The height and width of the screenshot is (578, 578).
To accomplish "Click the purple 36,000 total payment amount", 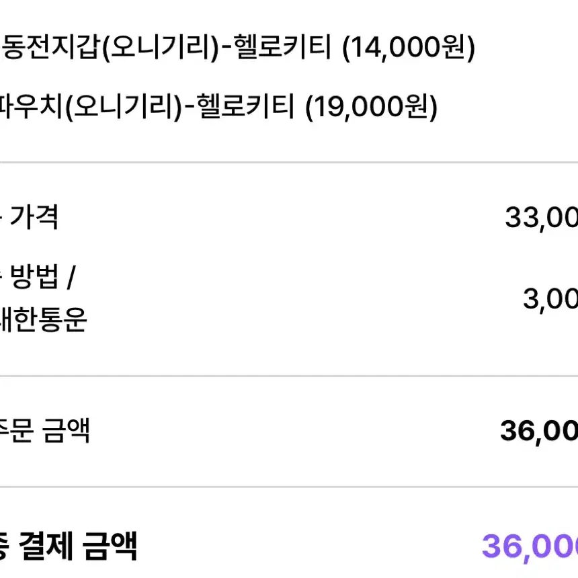I will pyautogui.click(x=530, y=547).
